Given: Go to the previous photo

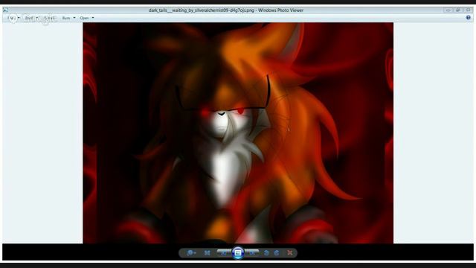Looking at the screenshot, I should click(224, 252).
